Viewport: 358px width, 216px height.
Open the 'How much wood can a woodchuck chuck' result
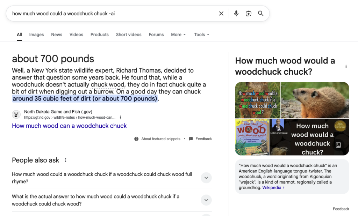pyautogui.click(x=69, y=126)
